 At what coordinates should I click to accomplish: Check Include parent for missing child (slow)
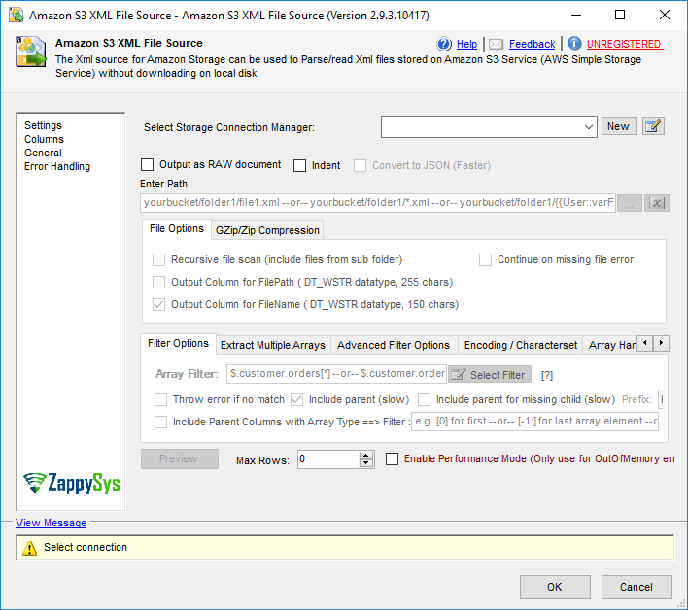coord(425,399)
